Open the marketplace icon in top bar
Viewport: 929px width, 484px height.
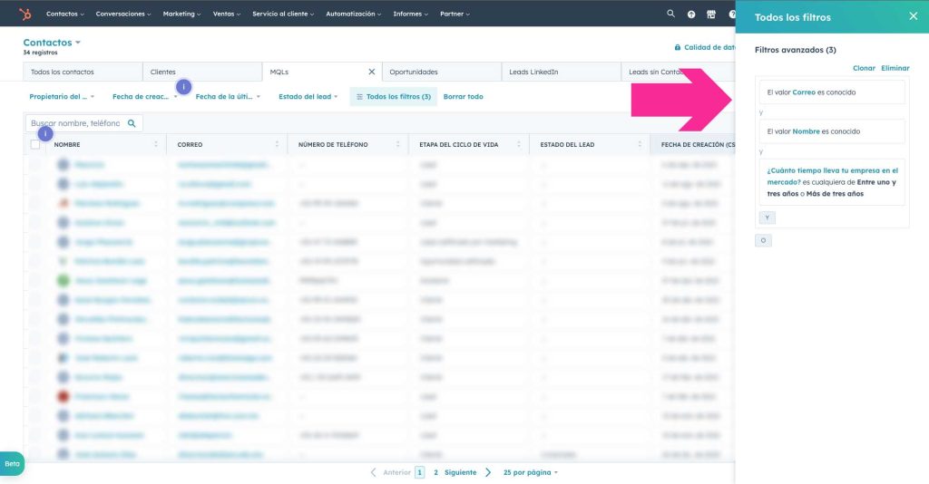coord(711,15)
